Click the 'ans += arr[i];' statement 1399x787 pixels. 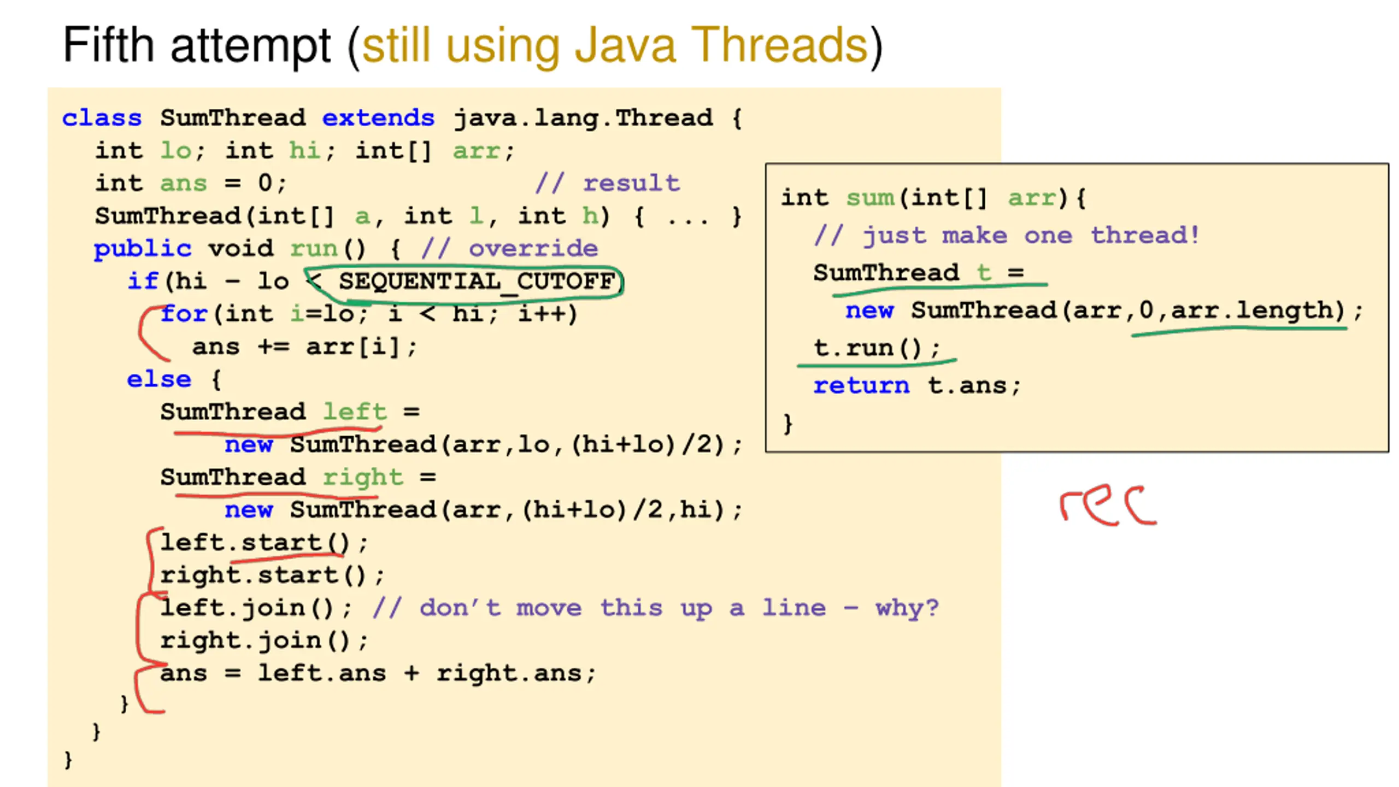pyautogui.click(x=304, y=346)
